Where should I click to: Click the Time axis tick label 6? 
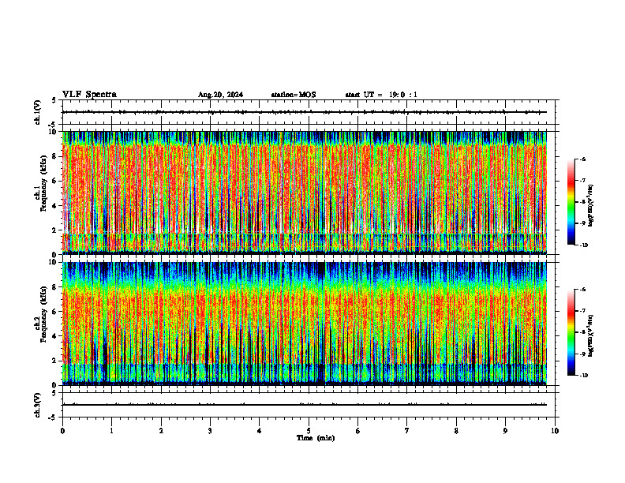(x=358, y=431)
